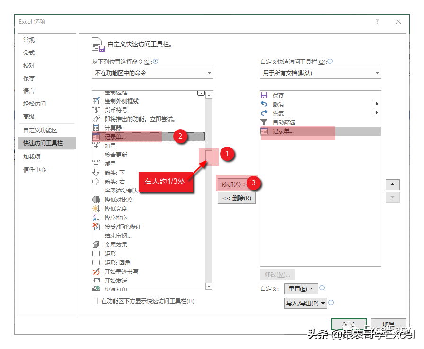Open the 用于所有文档(默认) dropdown
Screen dimensions: 424x349
click(320, 73)
